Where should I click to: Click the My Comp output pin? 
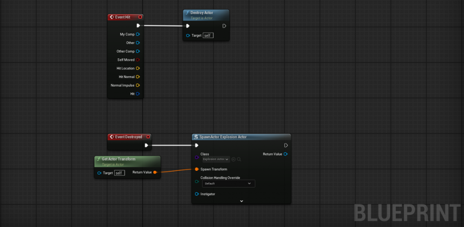[x=138, y=34]
